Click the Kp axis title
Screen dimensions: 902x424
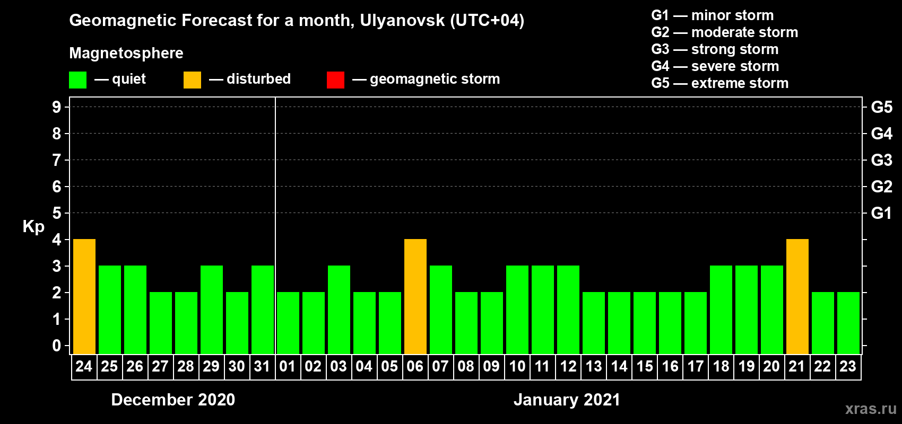point(33,226)
